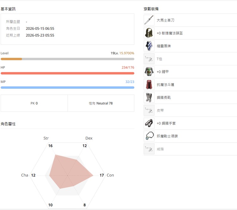The height and width of the screenshot is (210, 237).
Task: Click the 穿戴裝備 section heading
Action: coord(151,9)
